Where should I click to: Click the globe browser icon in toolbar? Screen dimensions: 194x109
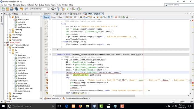coord(53,9)
